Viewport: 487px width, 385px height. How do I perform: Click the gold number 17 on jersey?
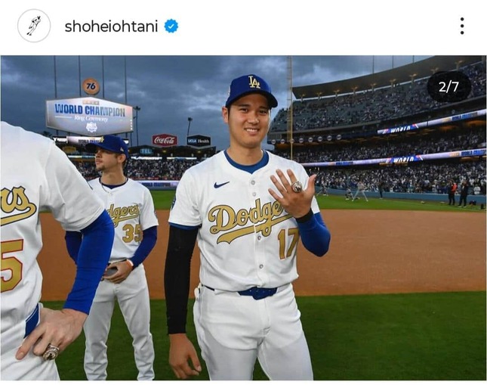(x=288, y=244)
